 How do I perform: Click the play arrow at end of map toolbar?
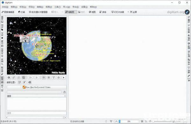pos(64,78)
